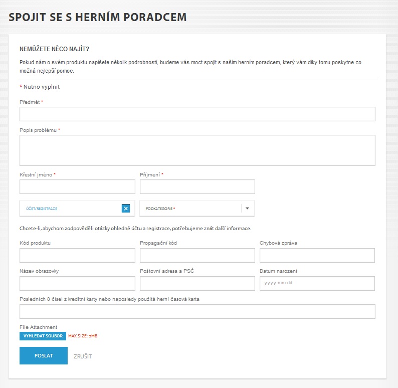Click the Název obrazovky input
The height and width of the screenshot is (388, 398).
coord(77,284)
